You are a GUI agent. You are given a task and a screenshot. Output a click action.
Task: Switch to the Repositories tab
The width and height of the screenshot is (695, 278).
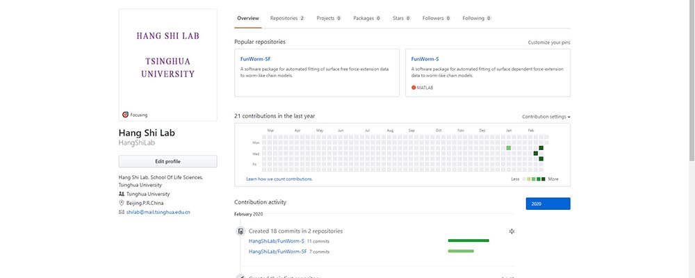pyautogui.click(x=287, y=18)
